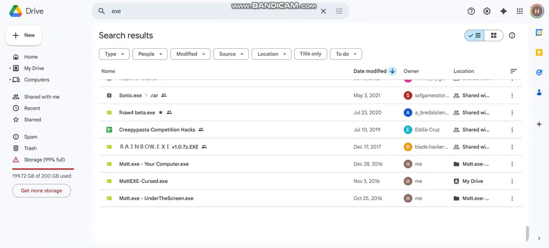The image size is (549, 248).
Task: Switch to list layout
Action: pyautogui.click(x=475, y=35)
